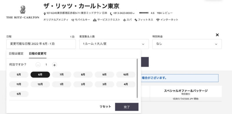Click the internet wifi icon
The height and width of the screenshot is (114, 232).
pos(158,20)
